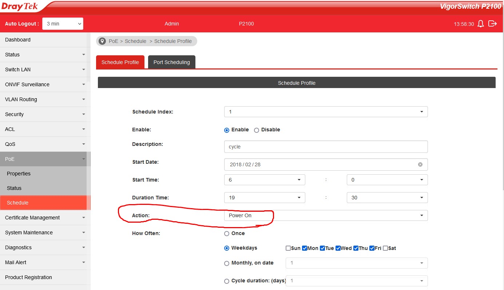Uncheck the Wed weekday checkbox
Viewport: 504px width, 290px height.
click(338, 248)
